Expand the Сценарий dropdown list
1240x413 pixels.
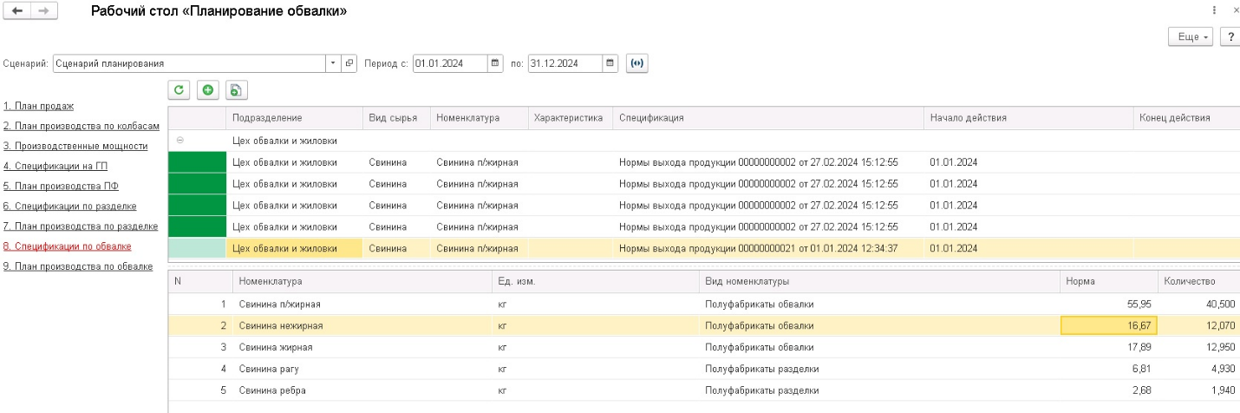coord(334,63)
